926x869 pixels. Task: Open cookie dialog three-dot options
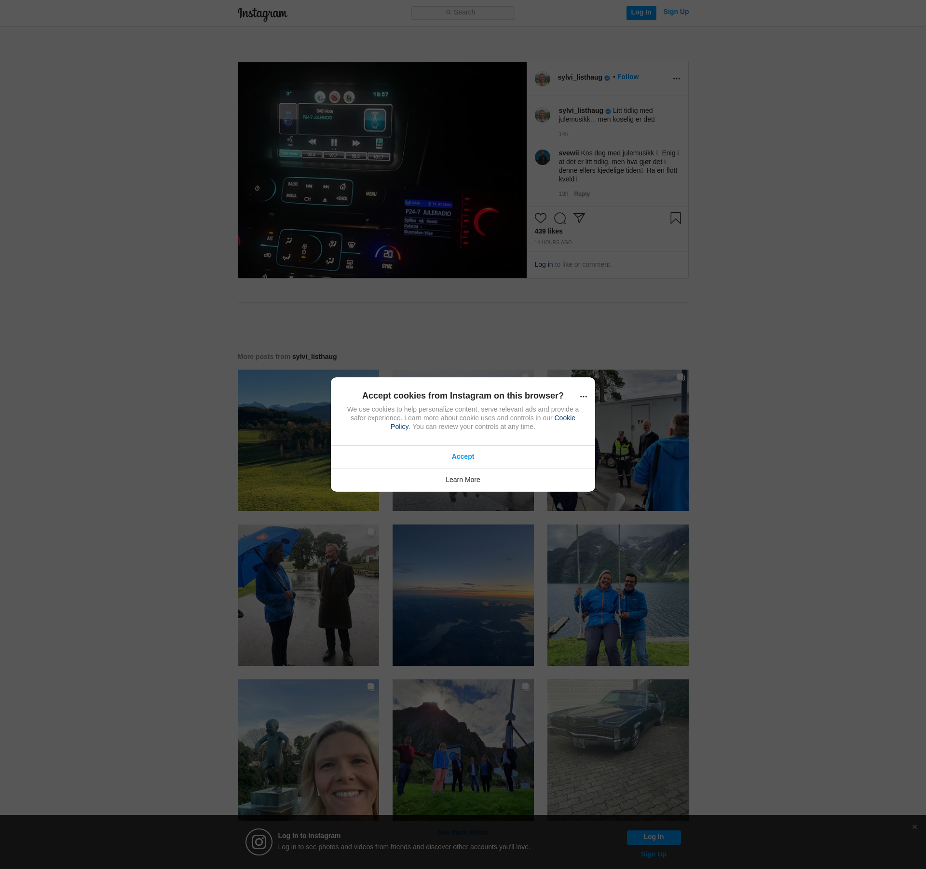(584, 397)
